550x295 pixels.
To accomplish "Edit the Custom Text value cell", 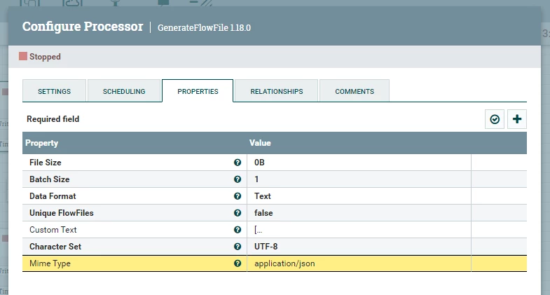I will 359,230.
